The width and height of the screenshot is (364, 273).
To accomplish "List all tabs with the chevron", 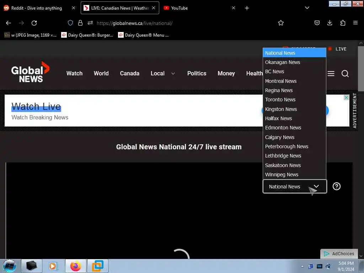I will (x=307, y=8).
